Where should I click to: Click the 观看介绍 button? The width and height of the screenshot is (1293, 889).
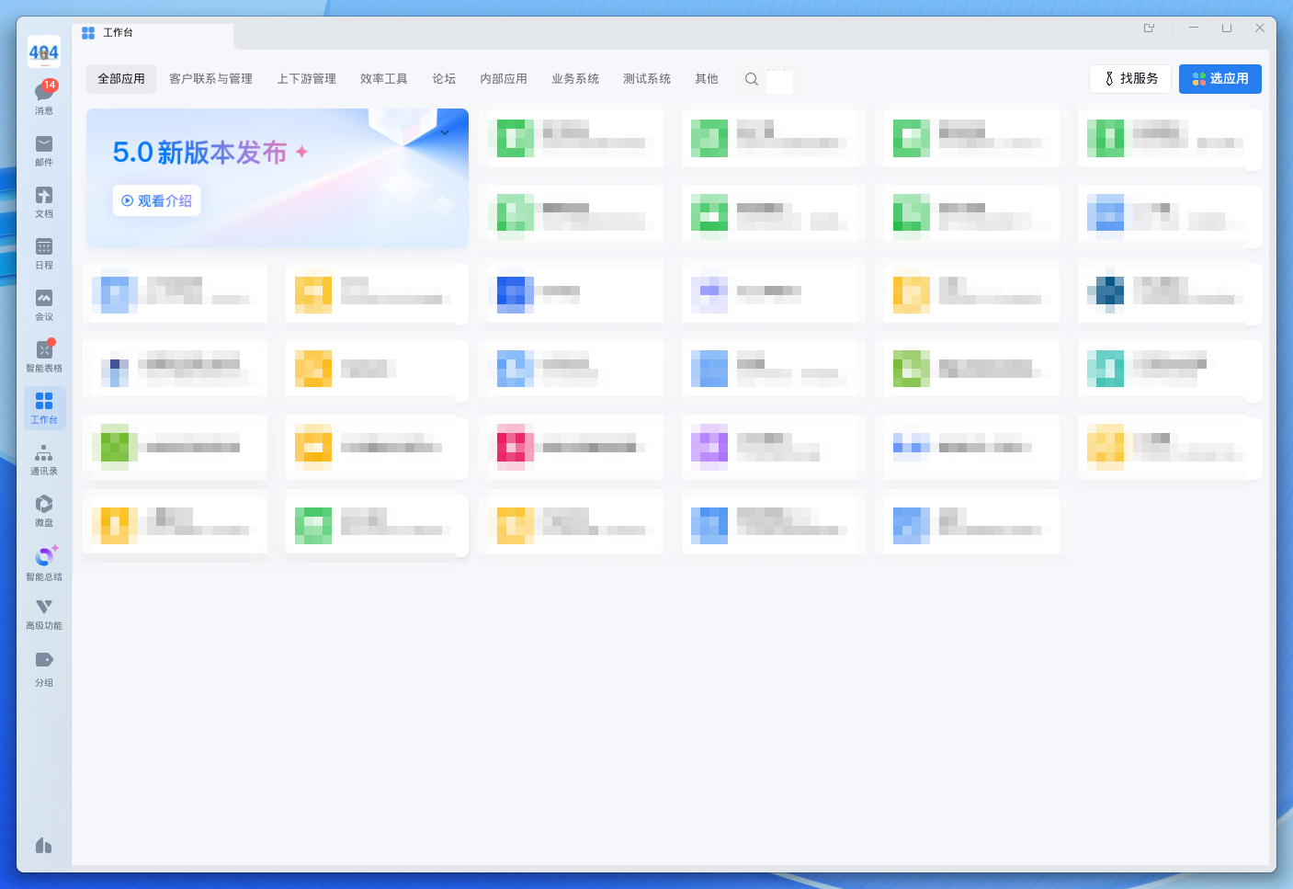157,200
